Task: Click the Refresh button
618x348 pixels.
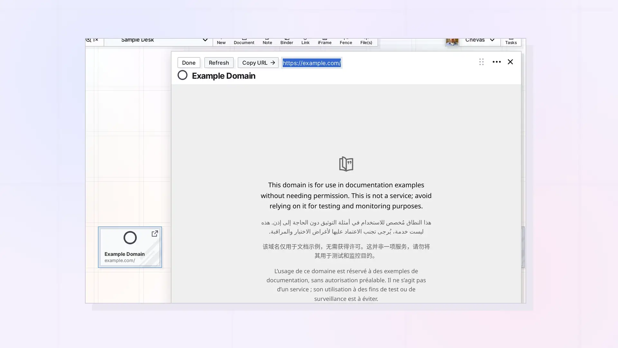Action: point(219,63)
